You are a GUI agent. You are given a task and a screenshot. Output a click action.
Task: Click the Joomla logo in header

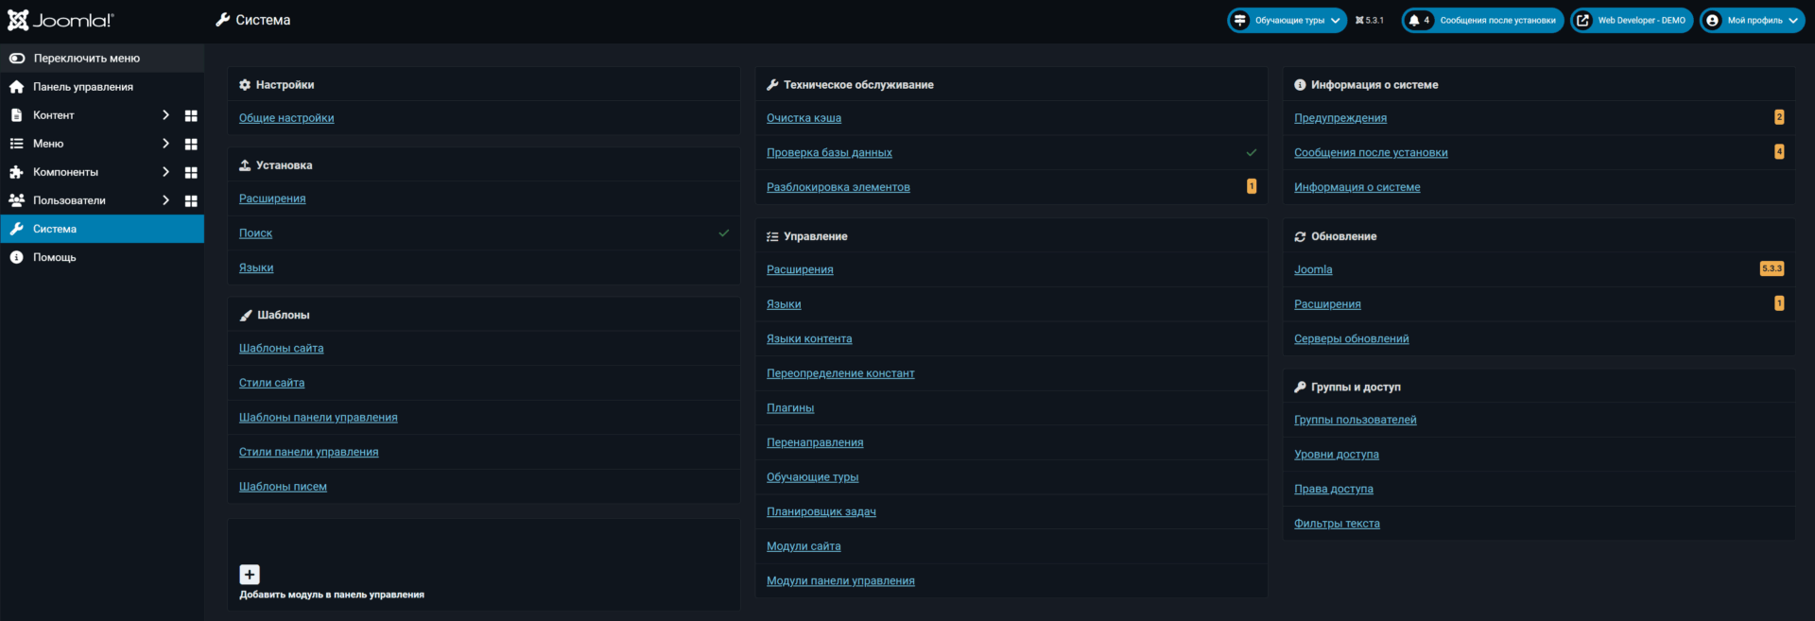[x=60, y=20]
